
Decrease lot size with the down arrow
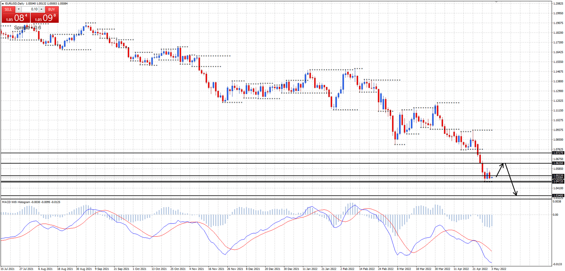click(18, 9)
